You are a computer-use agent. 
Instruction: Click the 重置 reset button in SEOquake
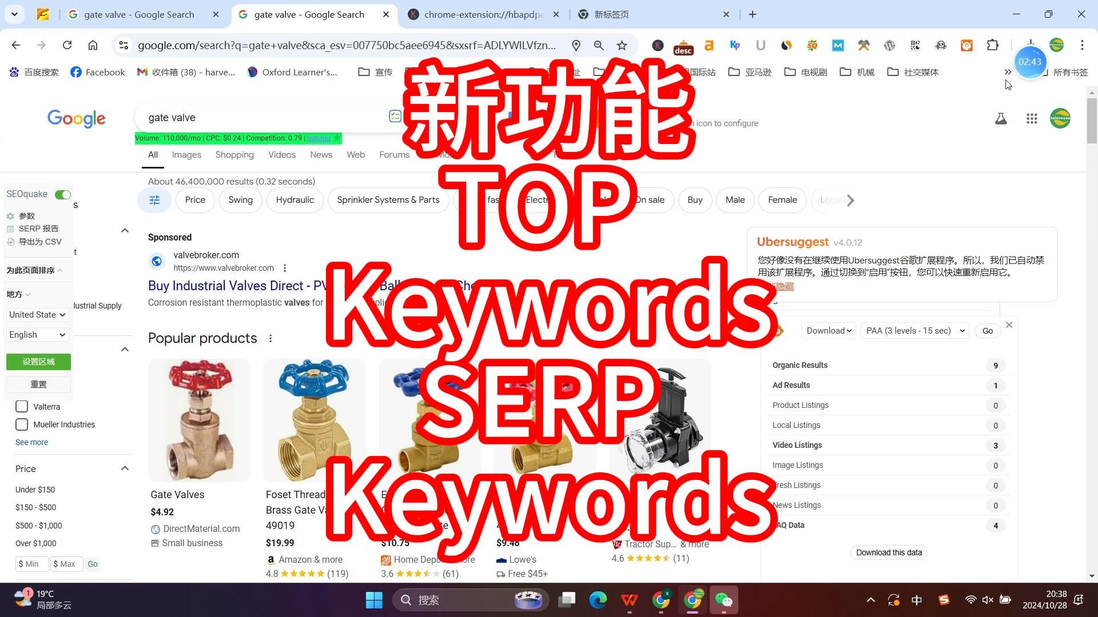click(x=38, y=383)
